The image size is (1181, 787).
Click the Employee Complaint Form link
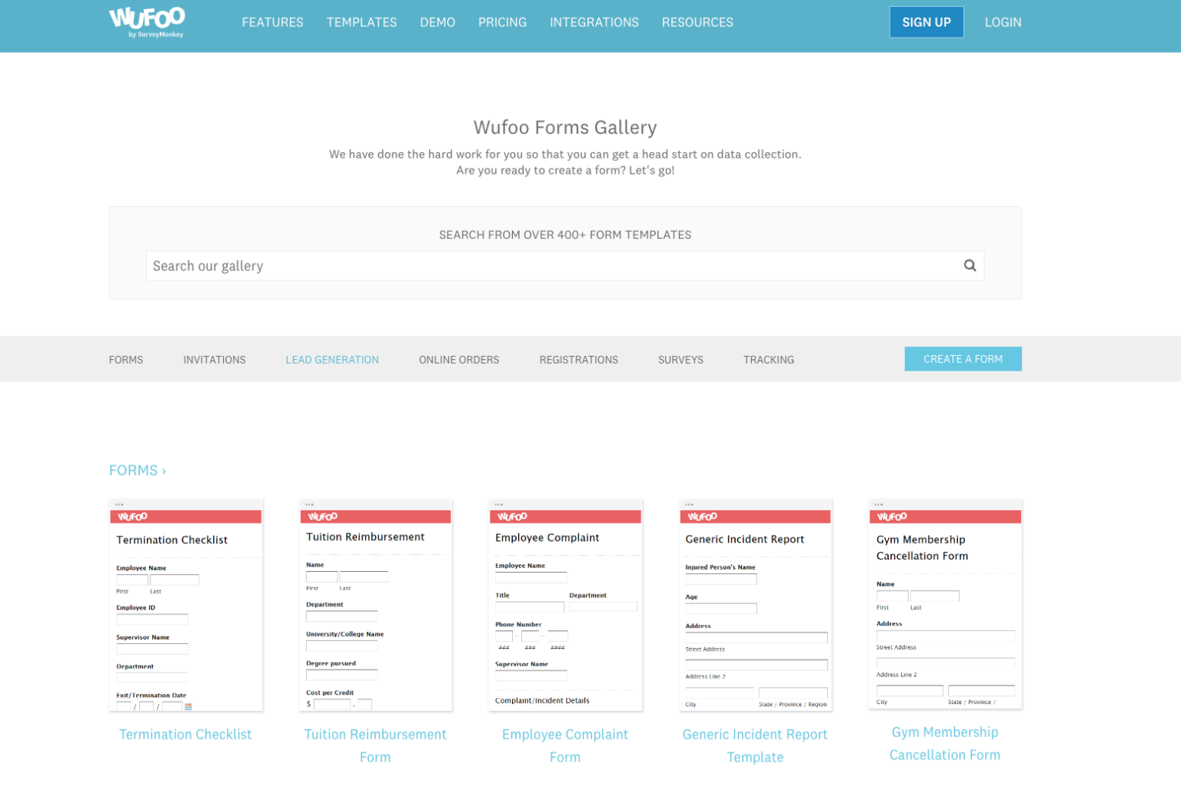click(x=565, y=745)
